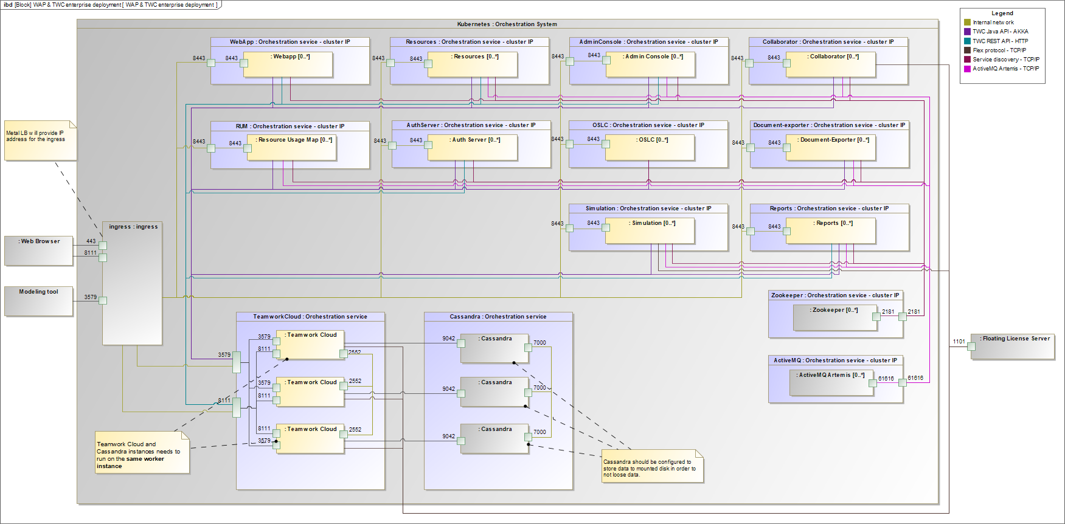Click the Zookeeper [0..*] part
The width and height of the screenshot is (1065, 524).
pyautogui.click(x=834, y=318)
